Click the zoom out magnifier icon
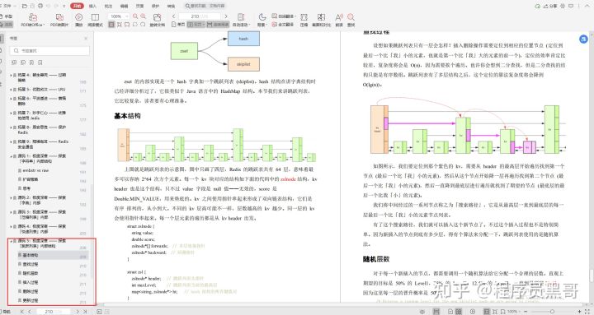Screen dimensions: 594x315 coord(135,16)
